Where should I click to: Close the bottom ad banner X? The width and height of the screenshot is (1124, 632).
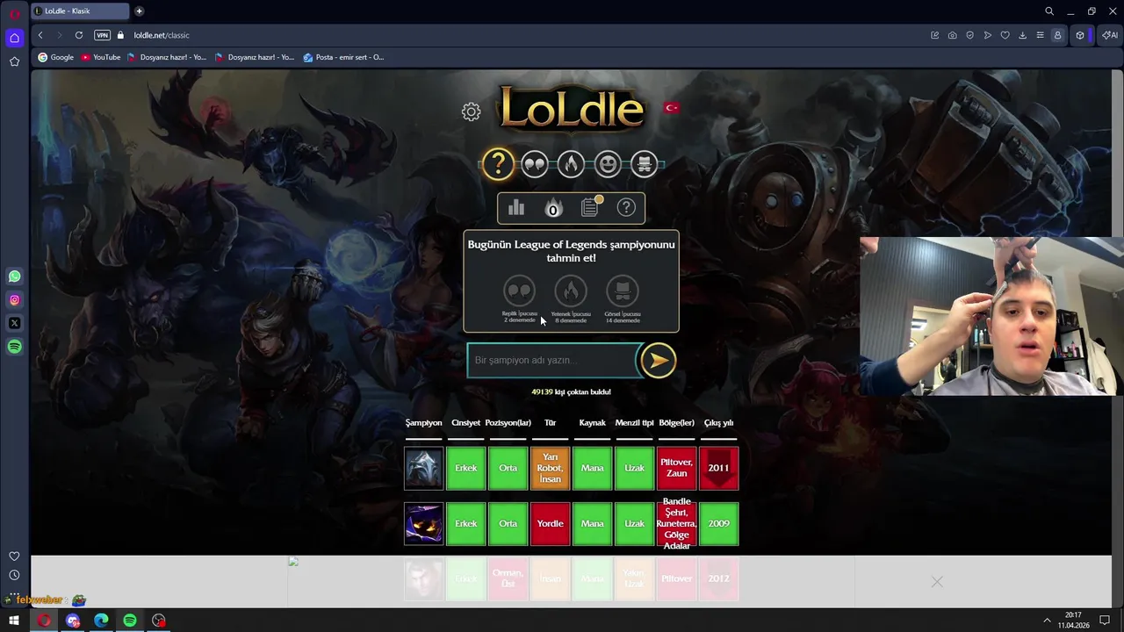937,581
